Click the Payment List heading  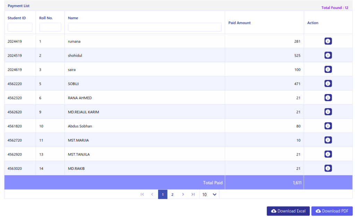[19, 6]
